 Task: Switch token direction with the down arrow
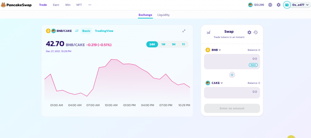tap(232, 75)
